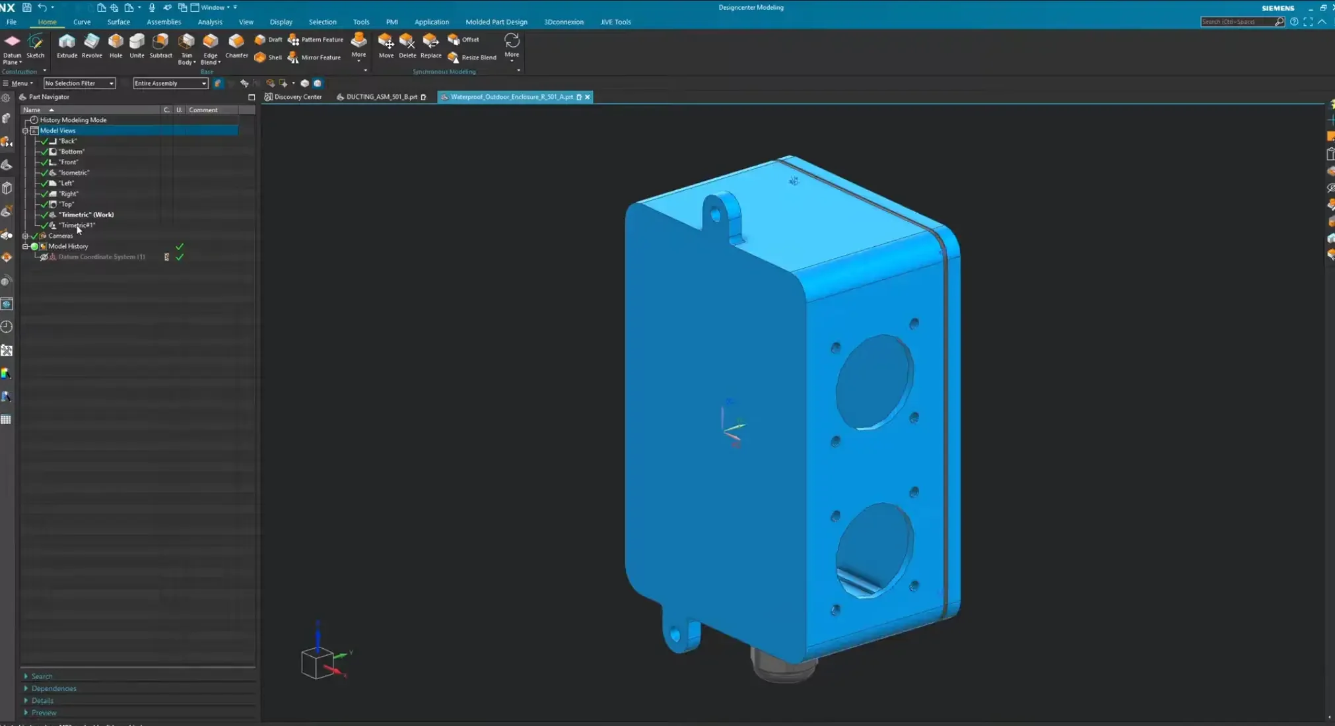Open the Discovery Center tab
The width and height of the screenshot is (1335, 726).
click(293, 97)
